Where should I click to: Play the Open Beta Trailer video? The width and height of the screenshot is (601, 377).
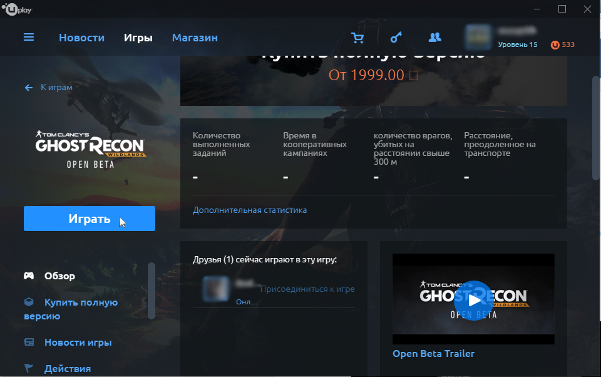click(473, 301)
